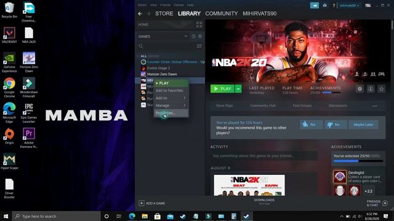Click the Steam page vertical scrollbar
The image size is (394, 221).
(392, 25)
